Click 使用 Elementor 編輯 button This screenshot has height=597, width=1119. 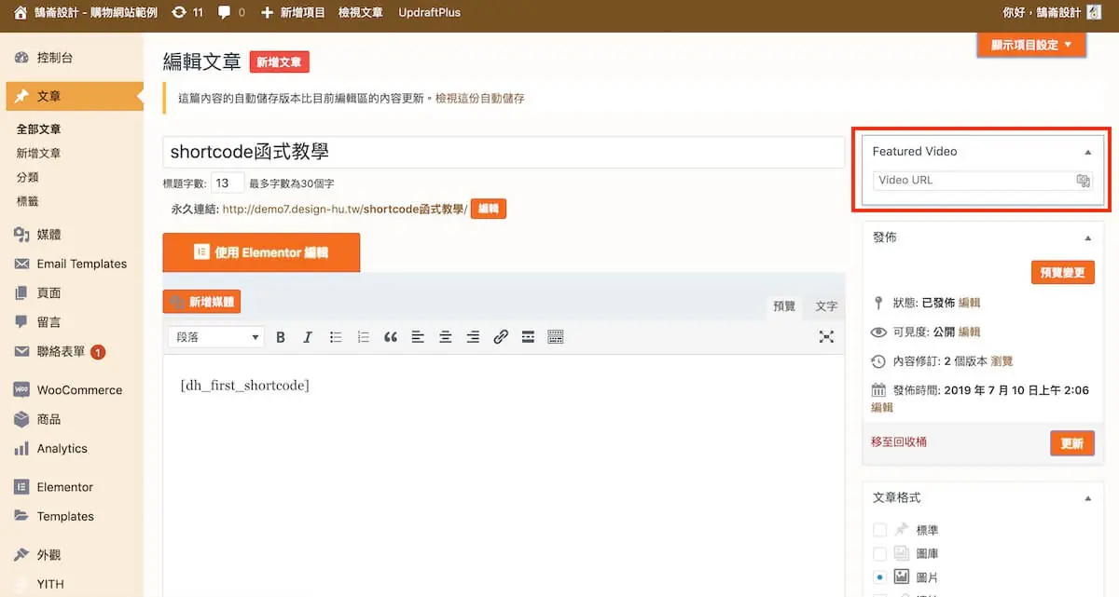pos(261,252)
